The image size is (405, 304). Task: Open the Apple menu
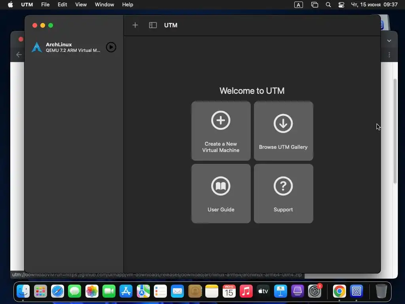tap(10, 5)
